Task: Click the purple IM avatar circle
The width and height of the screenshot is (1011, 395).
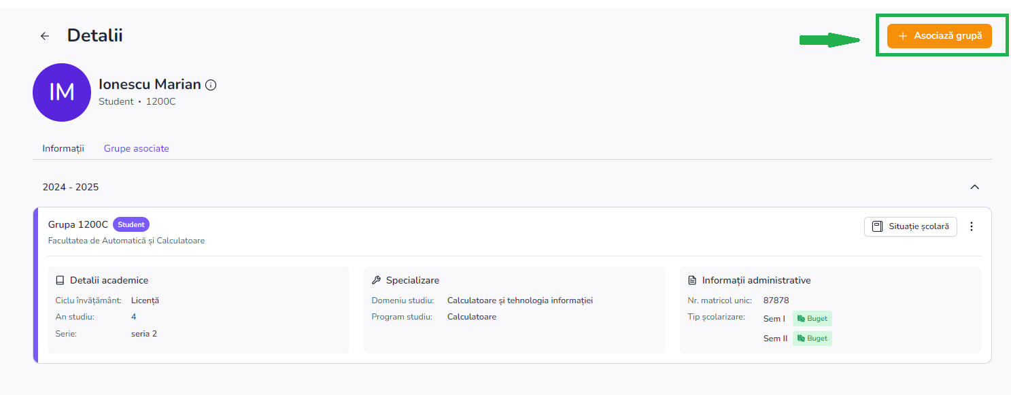Action: (x=62, y=92)
